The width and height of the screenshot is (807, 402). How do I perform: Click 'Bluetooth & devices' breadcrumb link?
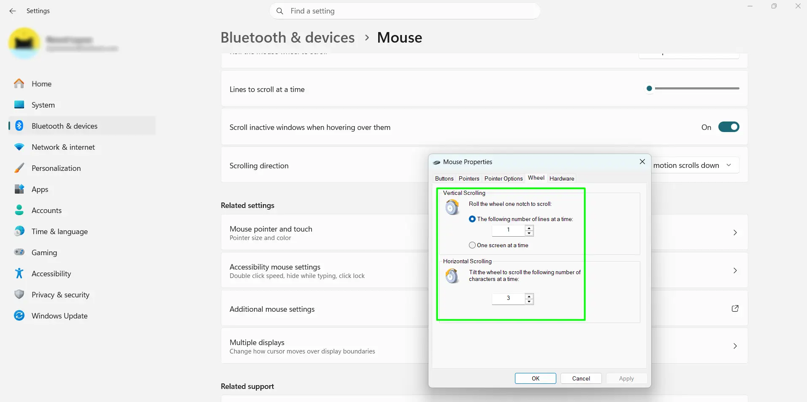pos(287,38)
